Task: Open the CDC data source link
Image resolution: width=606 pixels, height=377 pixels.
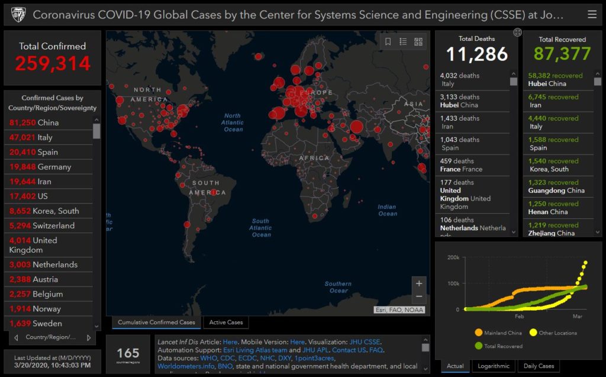Action: click(227, 358)
